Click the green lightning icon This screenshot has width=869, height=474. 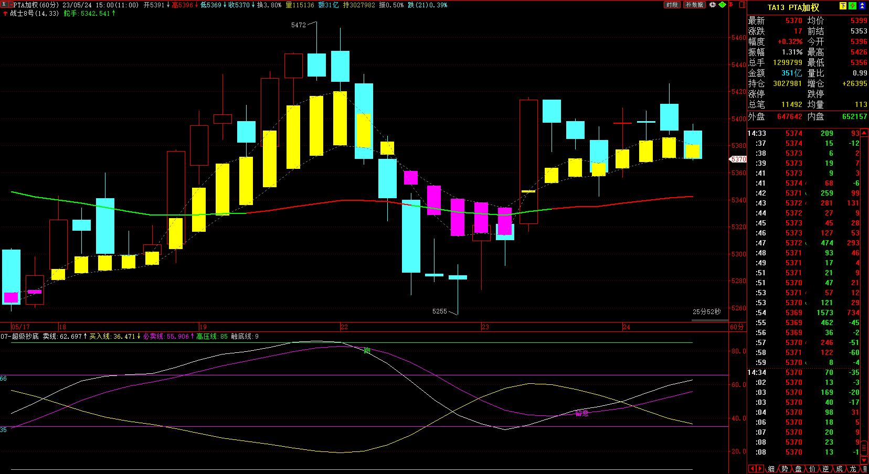(x=853, y=6)
